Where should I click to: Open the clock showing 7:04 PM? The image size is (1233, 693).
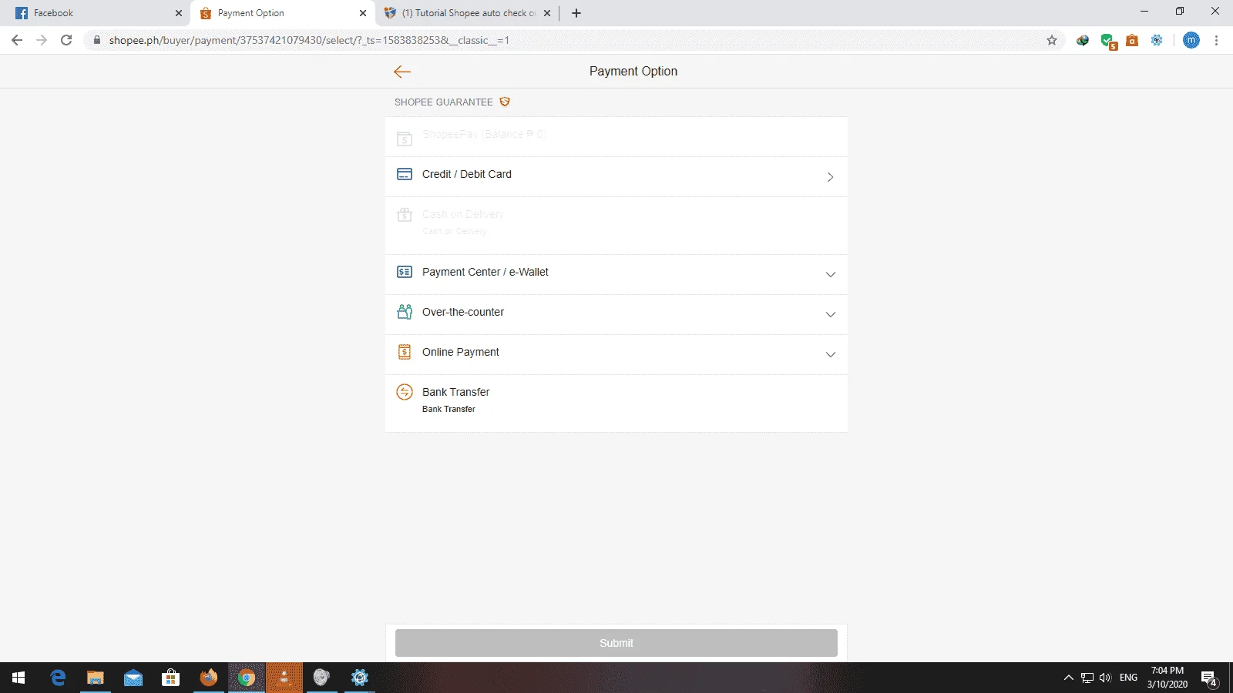(x=1167, y=678)
